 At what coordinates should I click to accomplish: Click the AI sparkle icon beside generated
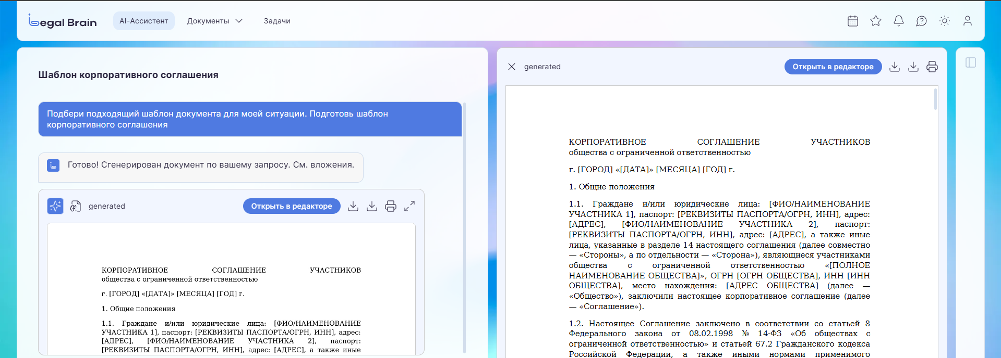coord(55,206)
